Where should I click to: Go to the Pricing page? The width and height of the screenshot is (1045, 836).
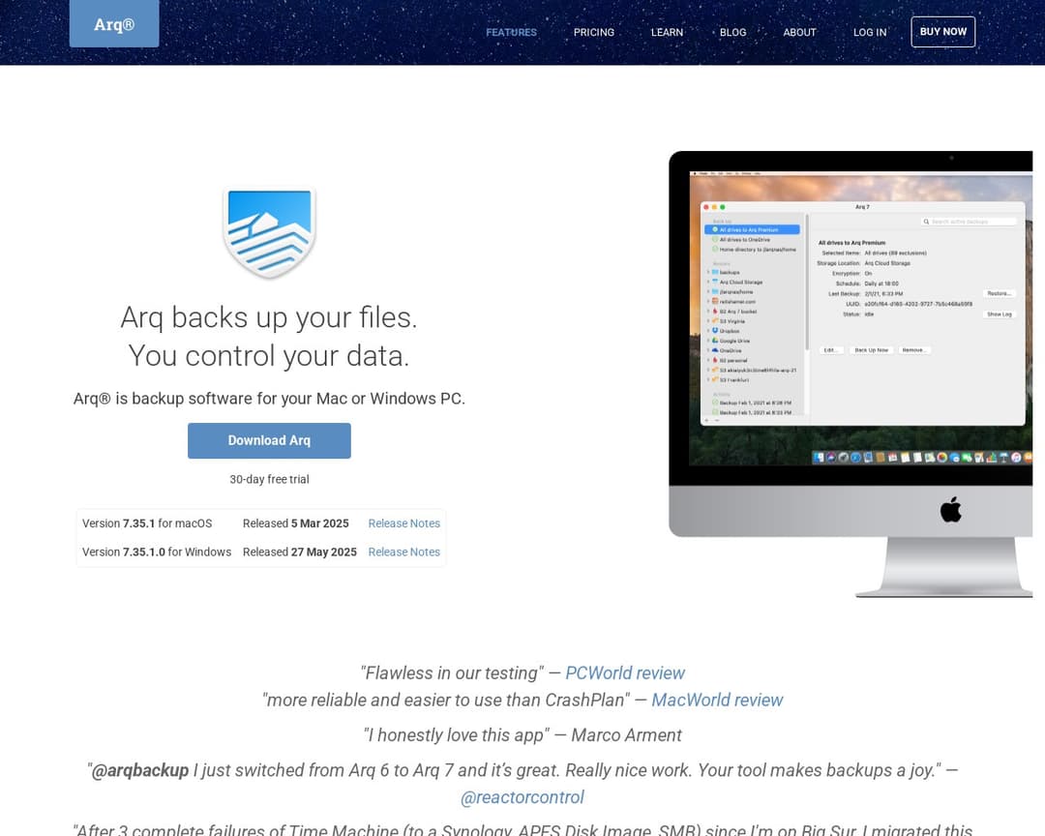point(594,32)
